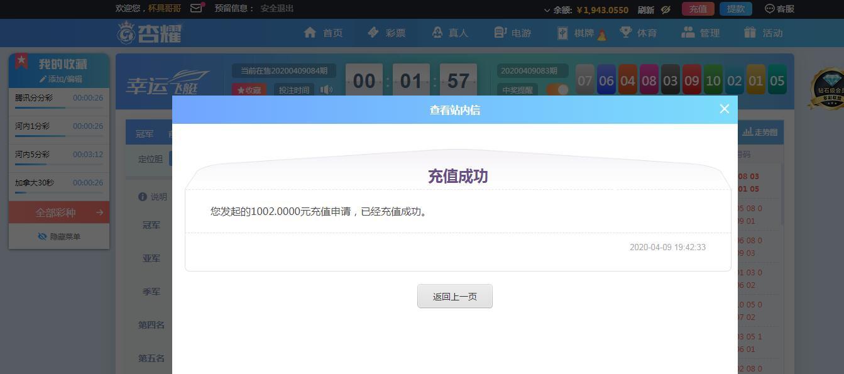Click the 投注时间 button
844x374 pixels.
coord(294,90)
